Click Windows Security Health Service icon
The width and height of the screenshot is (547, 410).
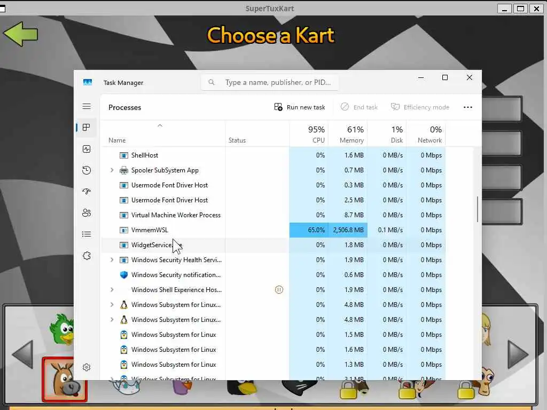click(x=124, y=260)
